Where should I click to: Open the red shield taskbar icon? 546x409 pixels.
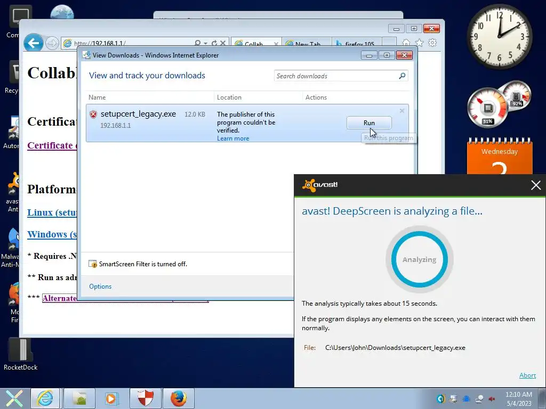(x=145, y=398)
